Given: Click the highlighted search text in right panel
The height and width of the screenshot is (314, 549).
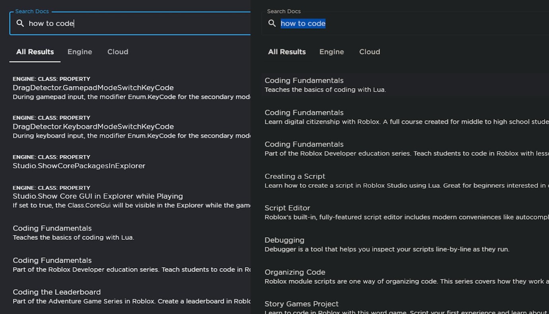Looking at the screenshot, I should click(x=303, y=23).
